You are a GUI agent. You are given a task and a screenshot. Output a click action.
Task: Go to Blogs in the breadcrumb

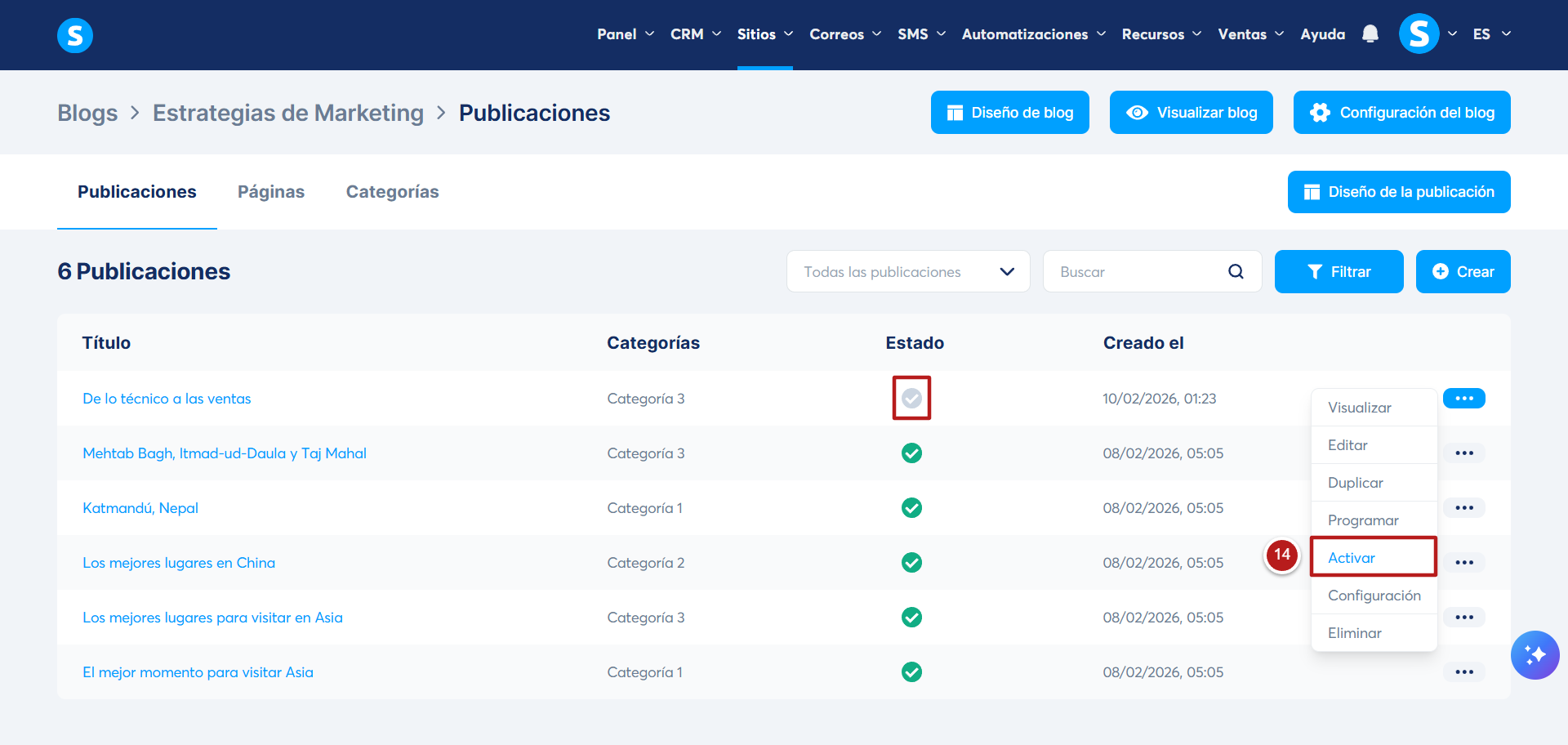pos(87,113)
